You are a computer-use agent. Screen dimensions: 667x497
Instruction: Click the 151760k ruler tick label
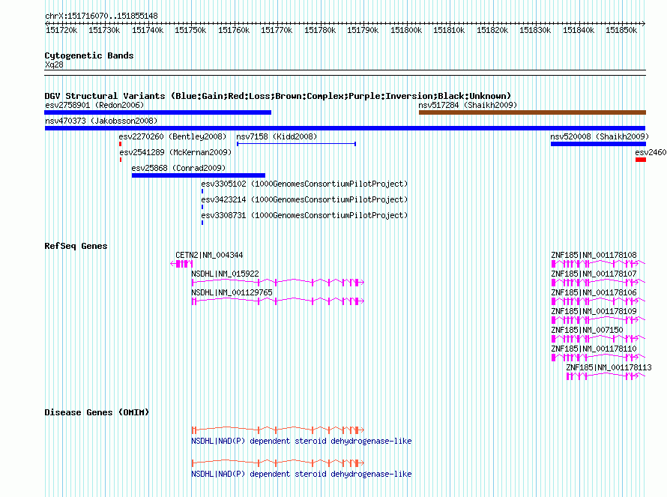[234, 30]
